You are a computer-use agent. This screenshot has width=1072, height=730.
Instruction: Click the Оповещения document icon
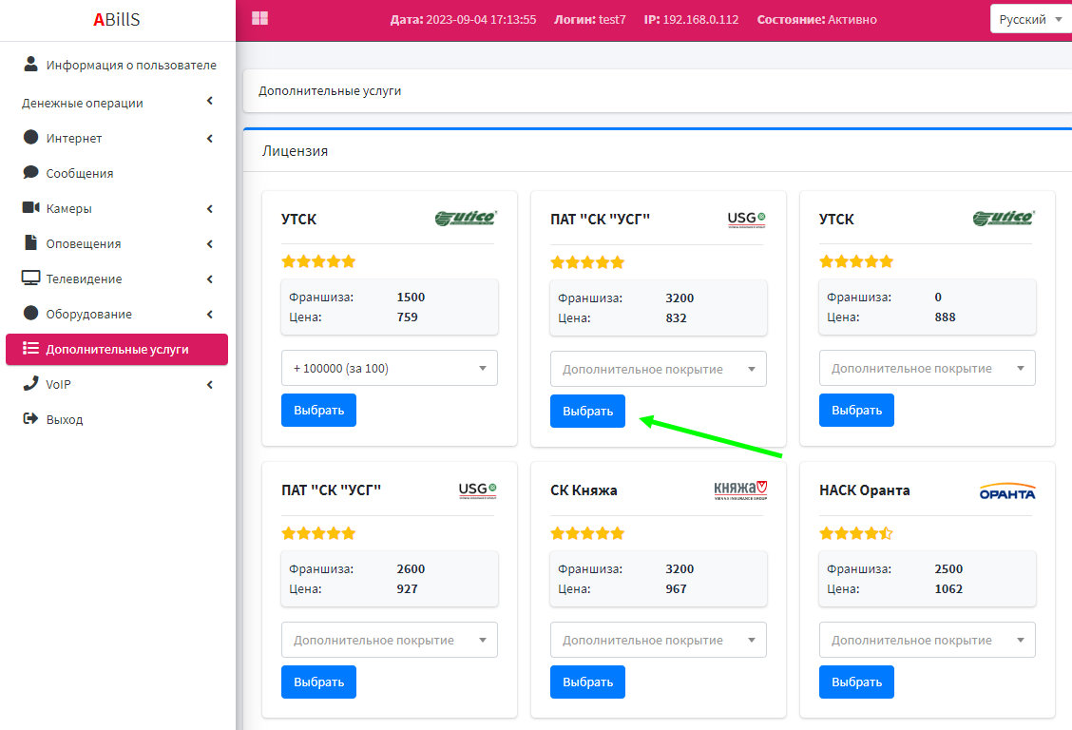click(x=30, y=242)
